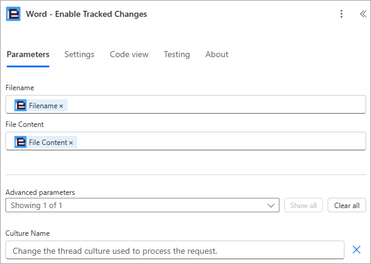Open the Code view tab

click(129, 54)
